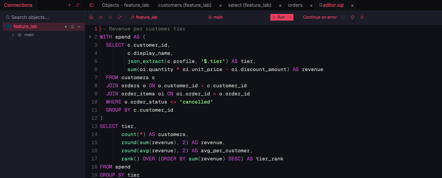Viewport: 442px width, 178px height.
Task: Open the Run options dropdown arrow
Action: click(290, 17)
